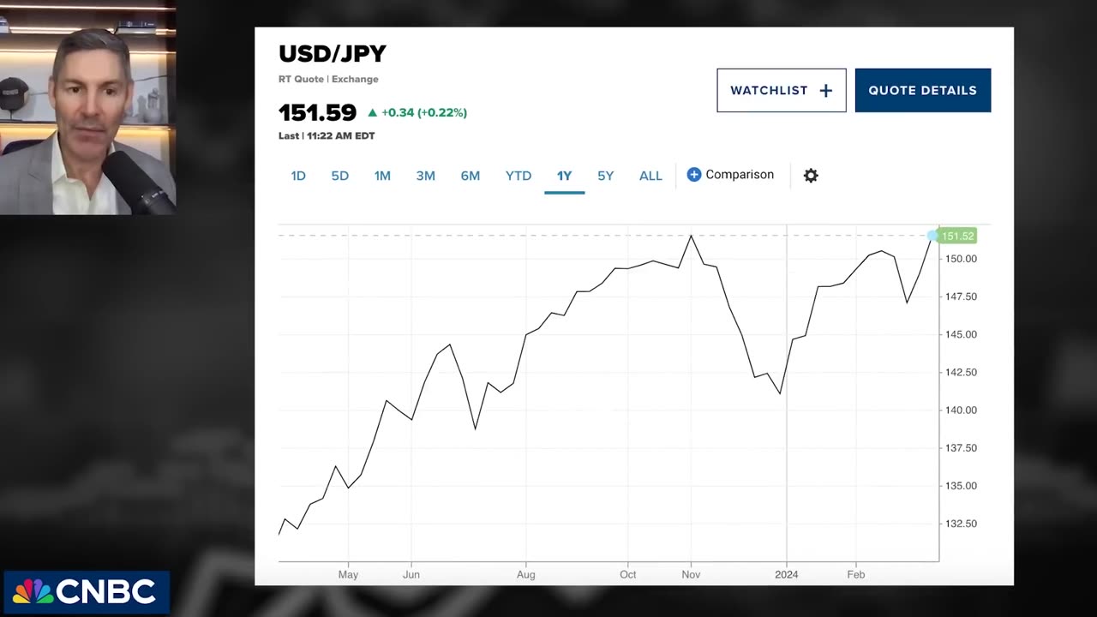Show ALL time chart range
This screenshot has width=1097, height=617.
click(650, 176)
